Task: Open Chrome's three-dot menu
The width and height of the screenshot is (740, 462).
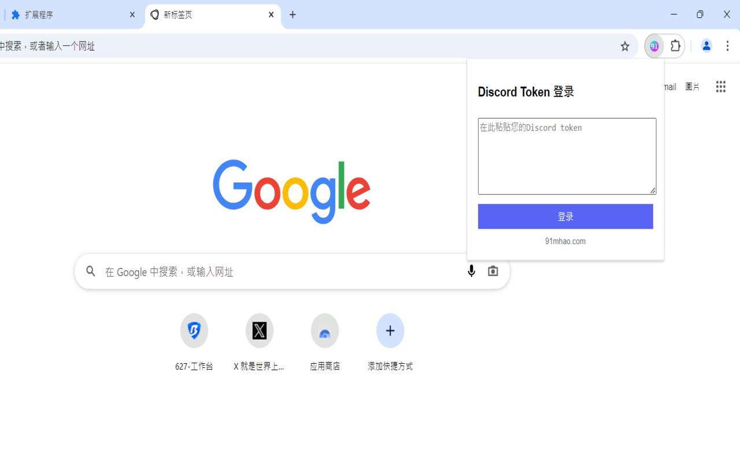Action: [x=728, y=46]
